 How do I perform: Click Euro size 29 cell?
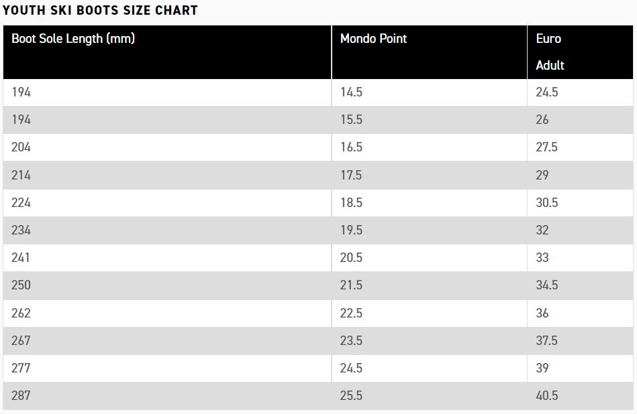pos(580,175)
